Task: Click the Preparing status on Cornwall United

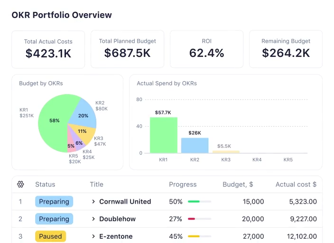Action: tap(54, 202)
